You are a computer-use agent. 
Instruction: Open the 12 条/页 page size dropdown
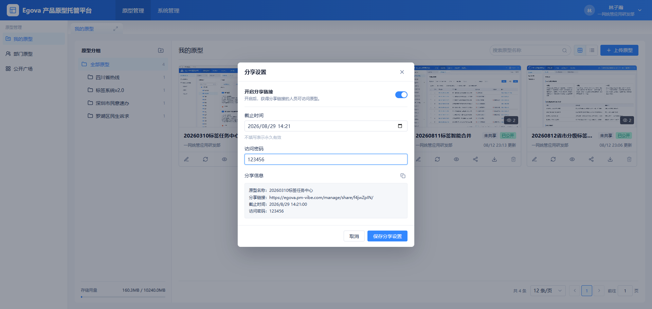[548, 291]
